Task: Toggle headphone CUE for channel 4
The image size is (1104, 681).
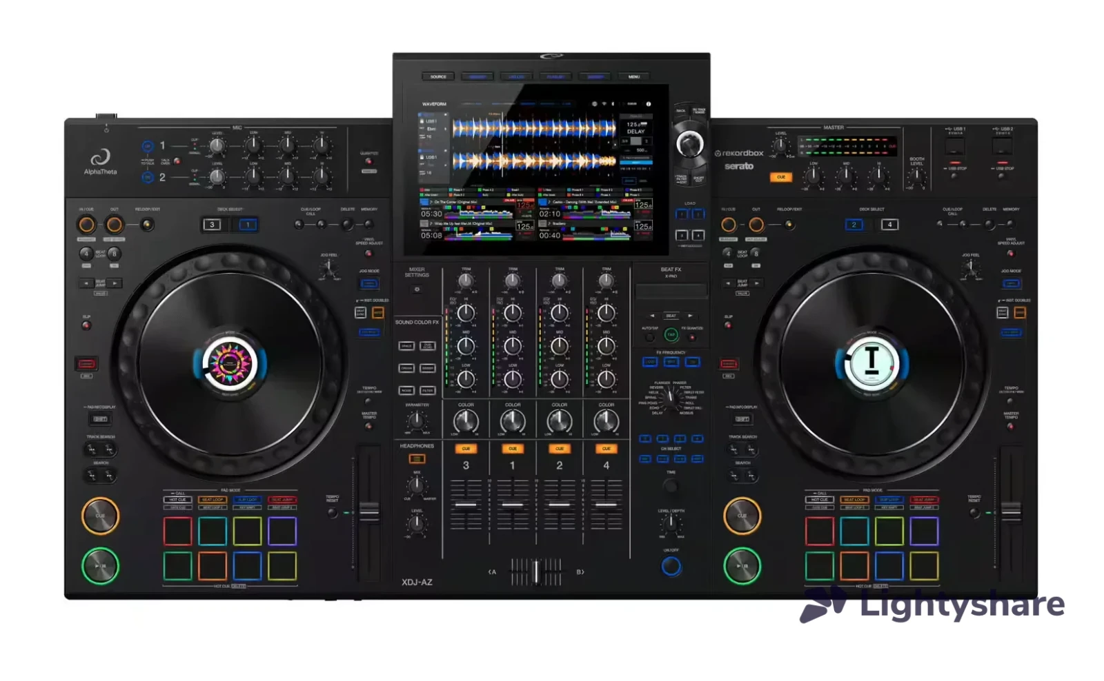Action: 606,449
